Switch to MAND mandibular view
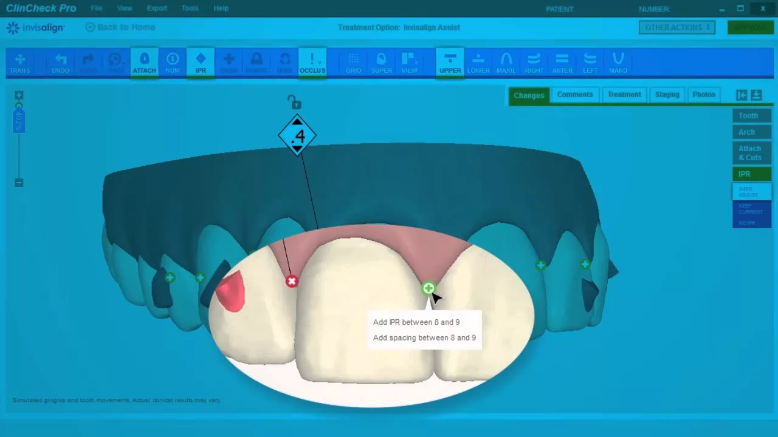 [x=618, y=63]
